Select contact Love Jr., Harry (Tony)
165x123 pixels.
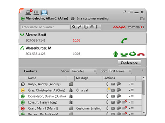coord(43,102)
